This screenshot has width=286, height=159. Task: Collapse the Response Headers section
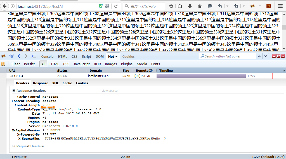(14, 90)
